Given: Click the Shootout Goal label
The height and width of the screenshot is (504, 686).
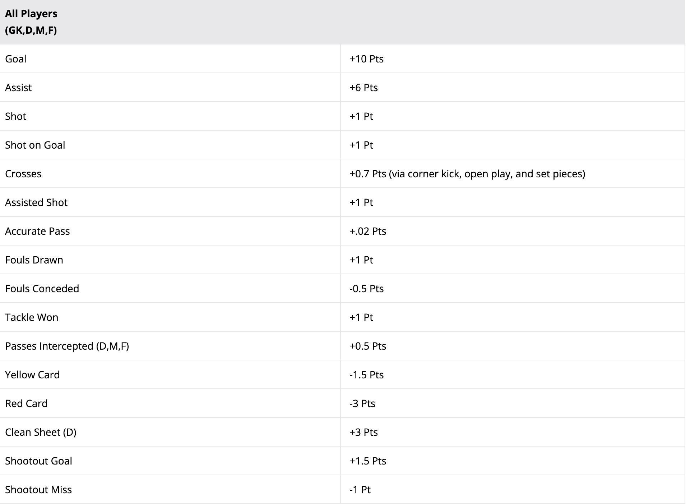Looking at the screenshot, I should tap(39, 461).
